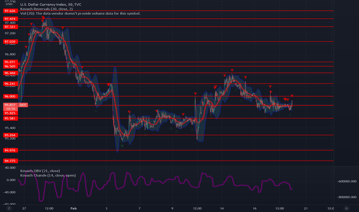Click the 95.837 current price label
Image resolution: width=359 pixels, height=212 pixels.
point(10,105)
